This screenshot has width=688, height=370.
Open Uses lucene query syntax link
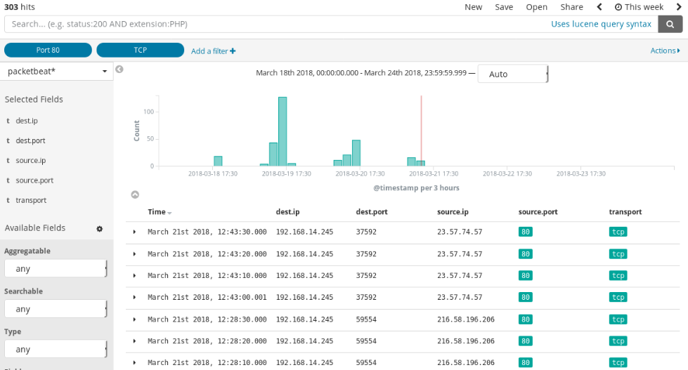point(601,24)
